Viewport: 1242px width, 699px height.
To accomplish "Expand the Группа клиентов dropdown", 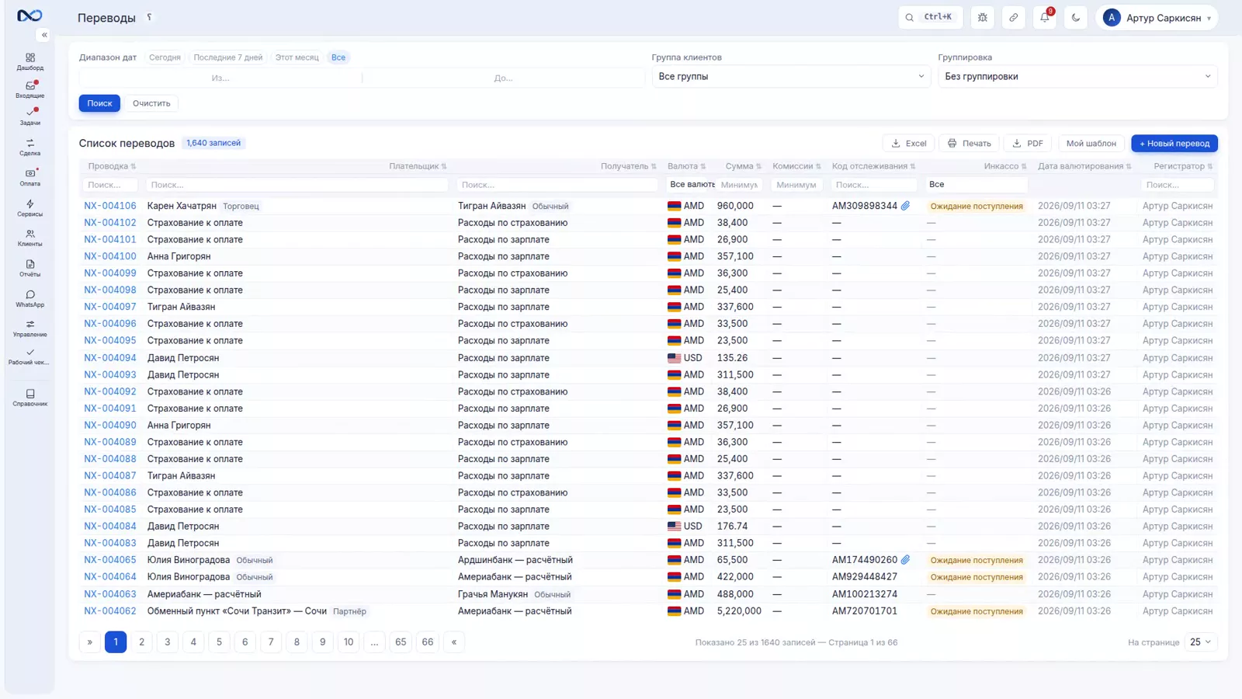I will tap(791, 76).
